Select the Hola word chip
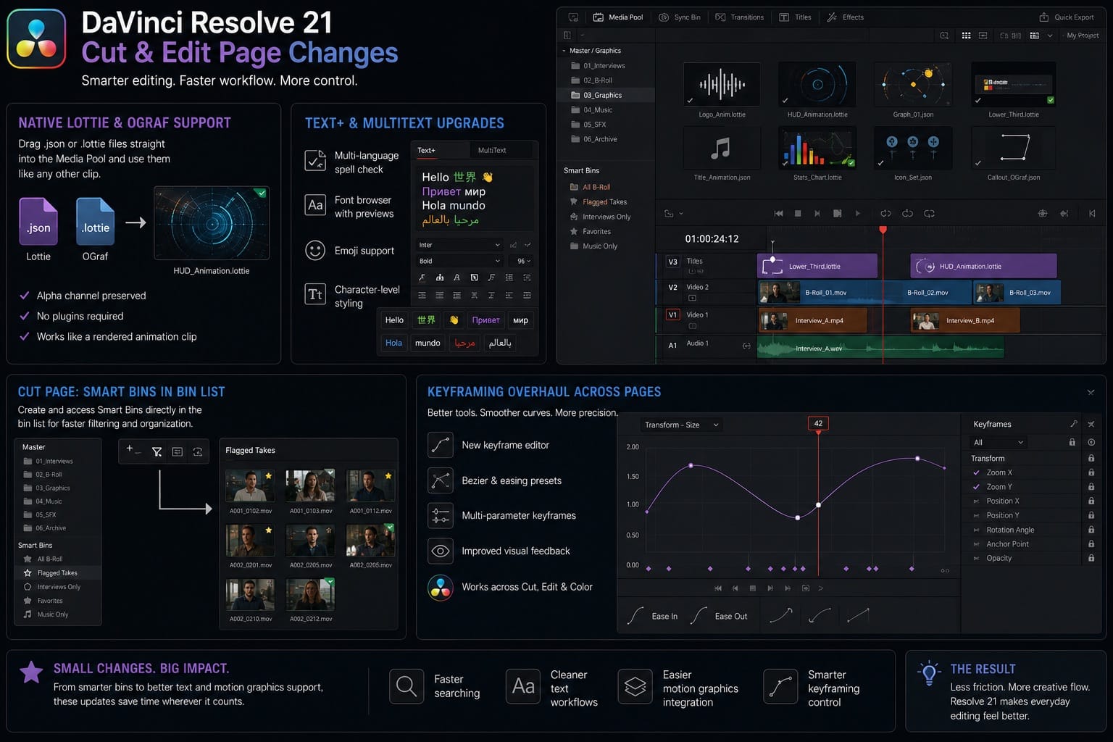 pyautogui.click(x=393, y=343)
